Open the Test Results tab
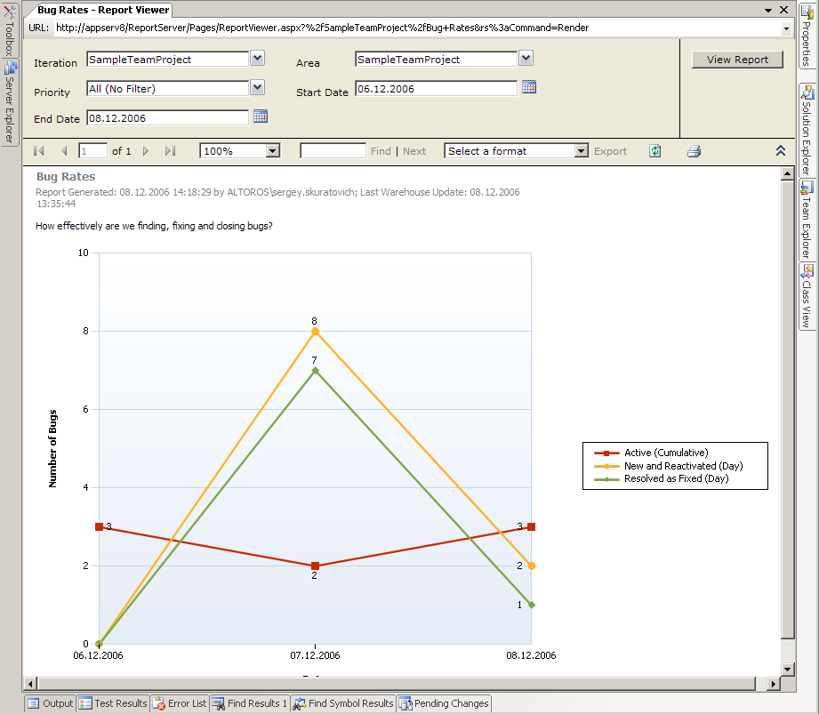Screen dimensions: 819x714 (113, 703)
